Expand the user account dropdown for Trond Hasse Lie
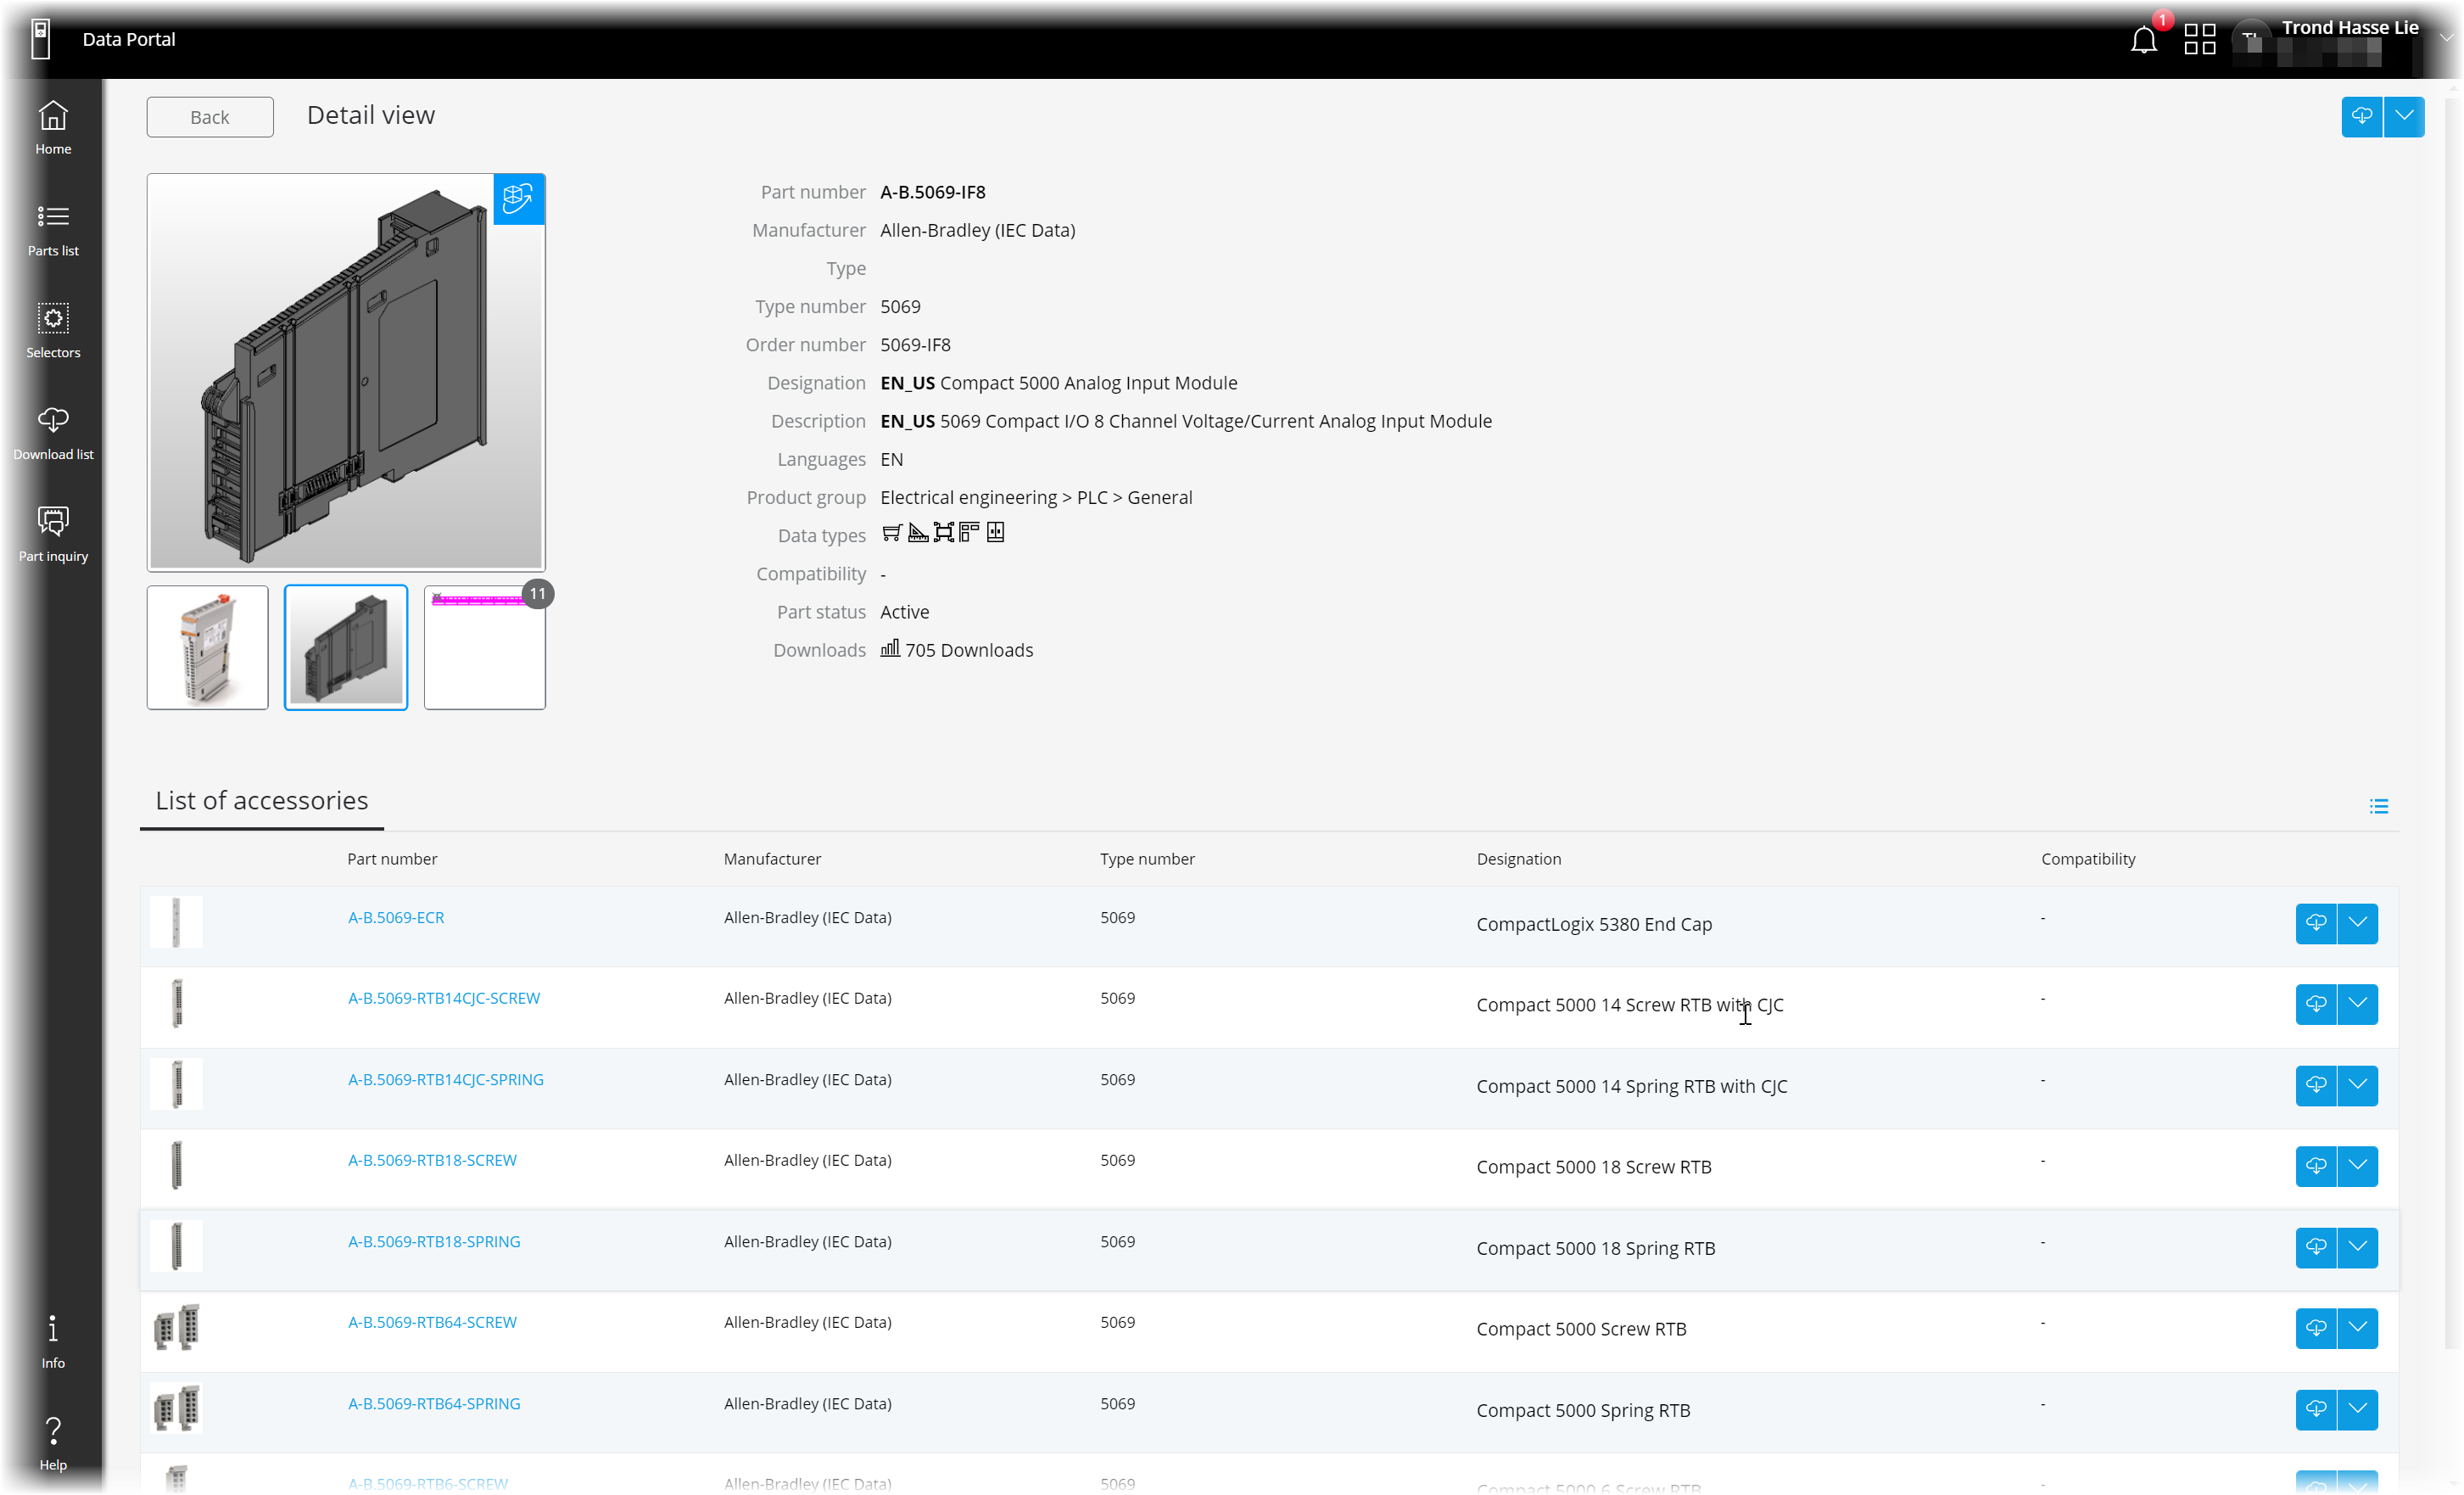 point(2446,38)
